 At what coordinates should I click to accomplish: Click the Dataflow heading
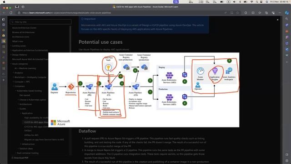87,131
